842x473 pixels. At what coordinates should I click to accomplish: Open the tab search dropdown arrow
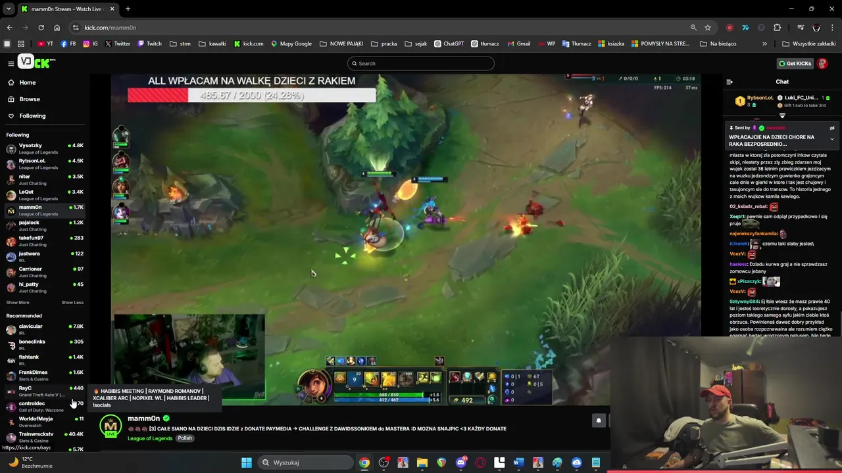point(9,9)
